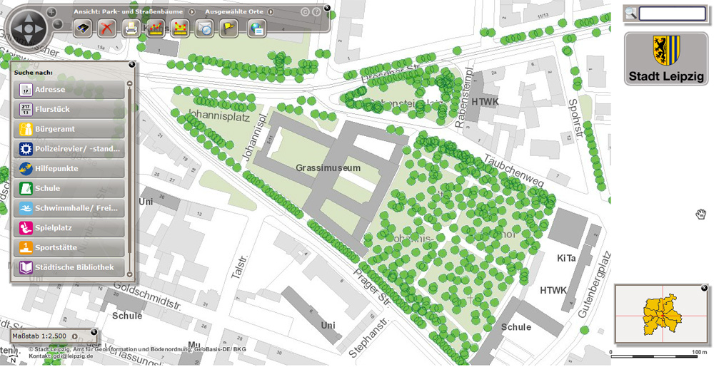Viewport: 714px width, 367px height.
Task: Pan the map left with the left arrow
Action: click(x=17, y=29)
